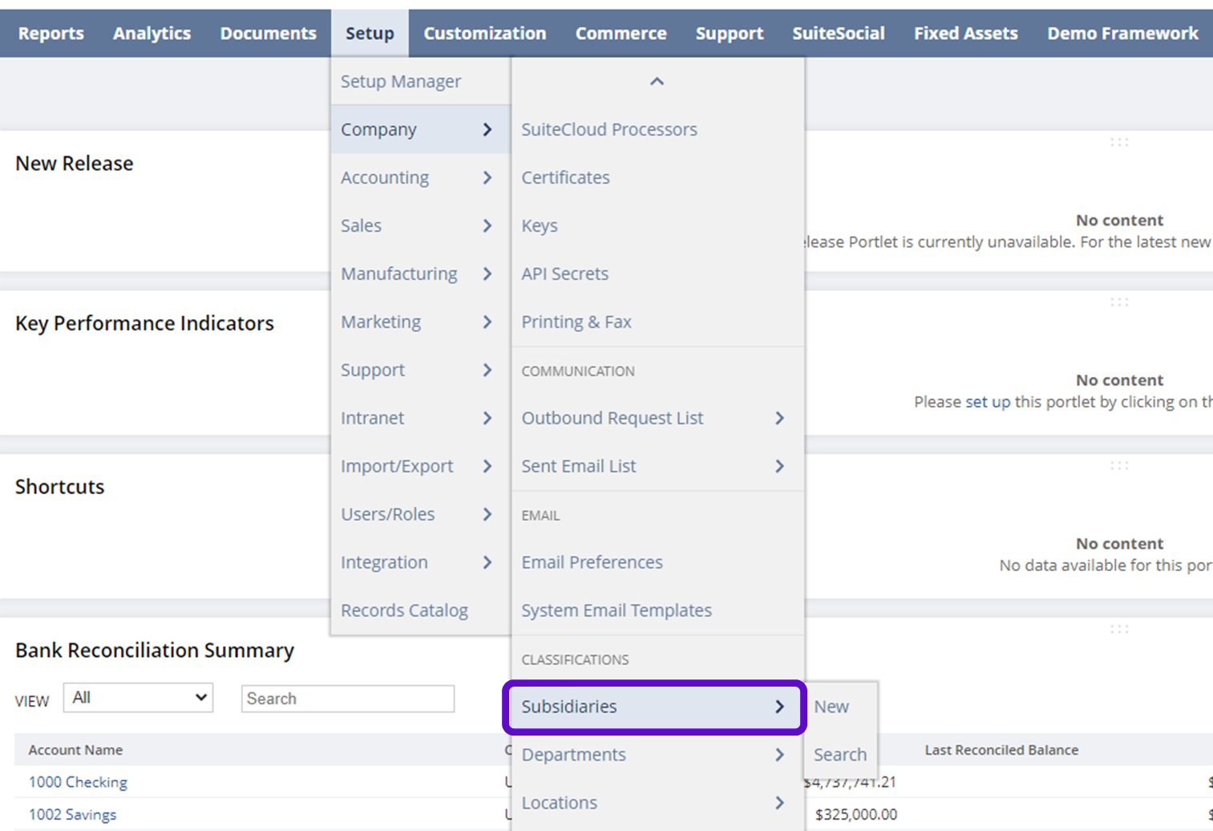
Task: Click the set up link in KPI portlet
Action: pyautogui.click(x=987, y=402)
